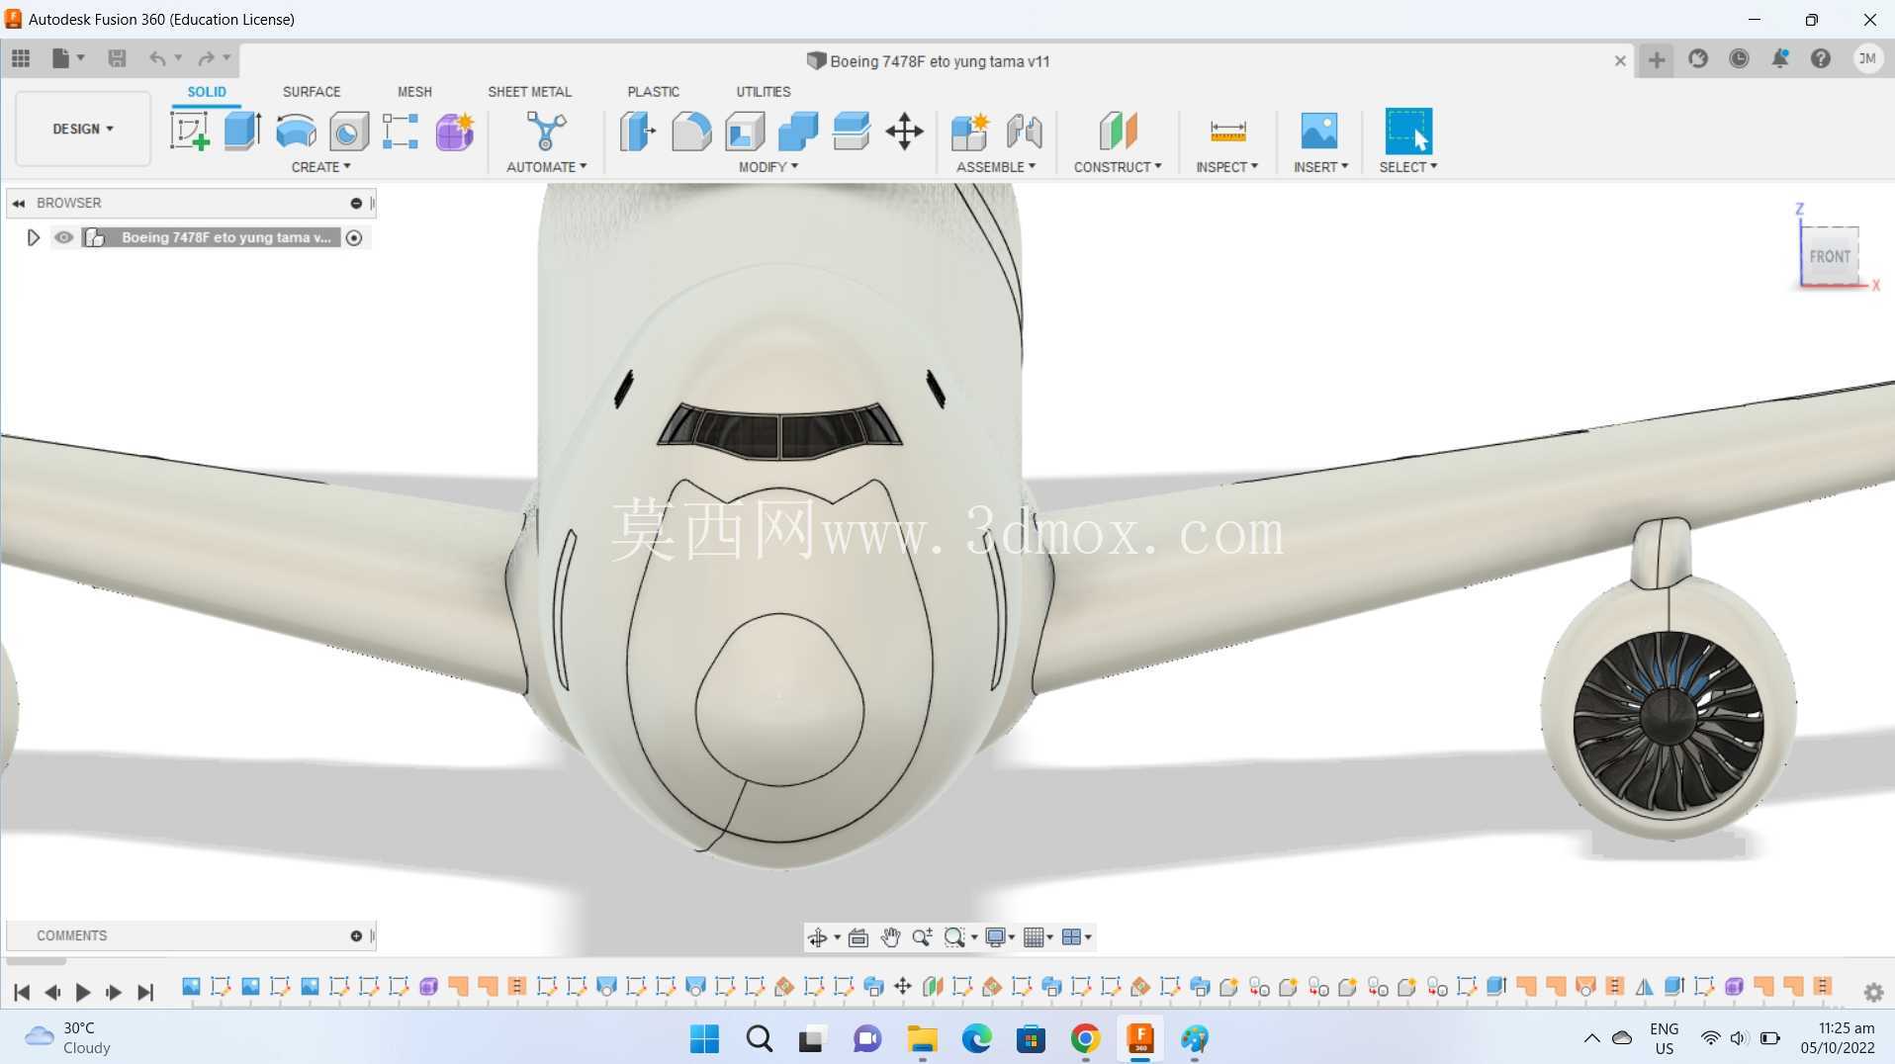
Task: Expand the Comments panel
Action: [356, 935]
